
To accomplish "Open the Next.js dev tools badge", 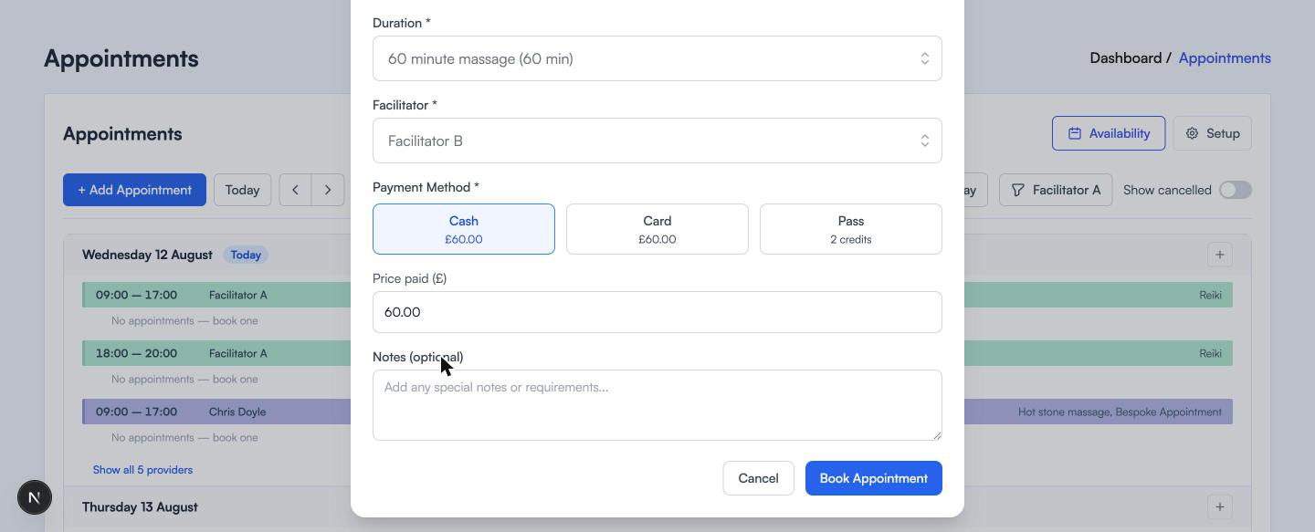I will pos(35,497).
